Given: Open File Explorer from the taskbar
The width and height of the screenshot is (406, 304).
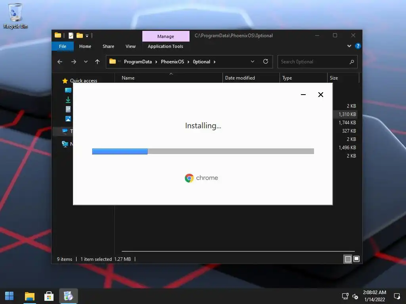Looking at the screenshot, I should (x=29, y=296).
